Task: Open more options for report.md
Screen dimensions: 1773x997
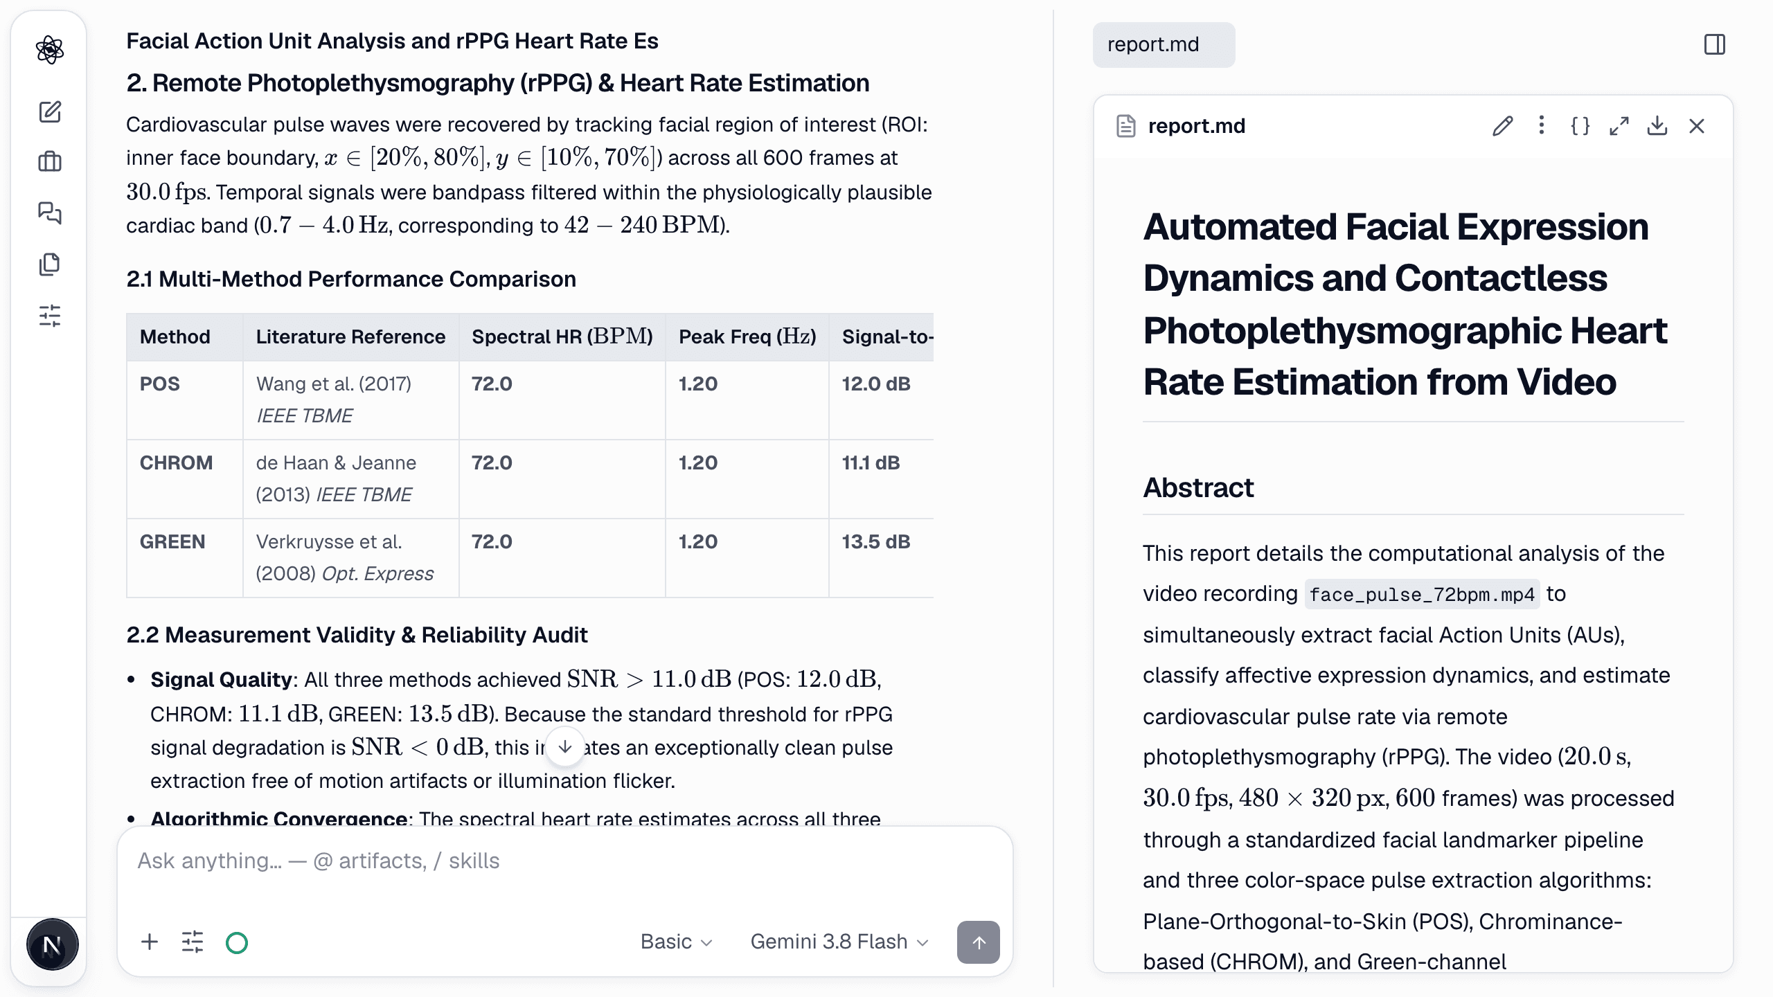Action: [1541, 125]
